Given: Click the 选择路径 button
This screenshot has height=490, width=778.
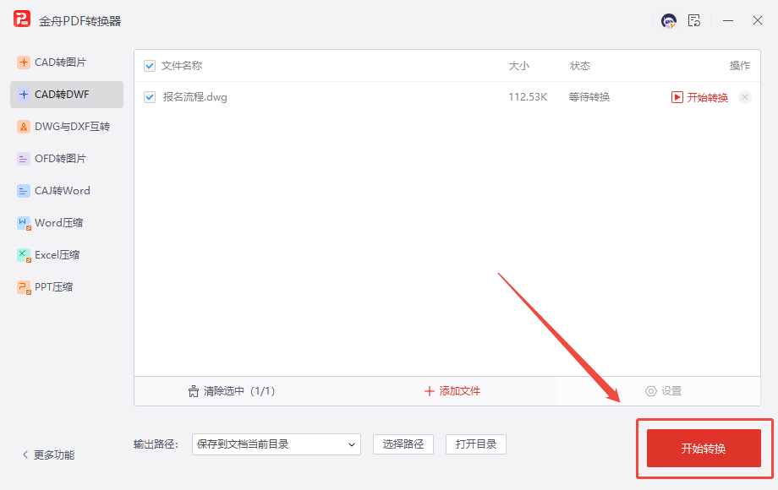Looking at the screenshot, I should (403, 444).
